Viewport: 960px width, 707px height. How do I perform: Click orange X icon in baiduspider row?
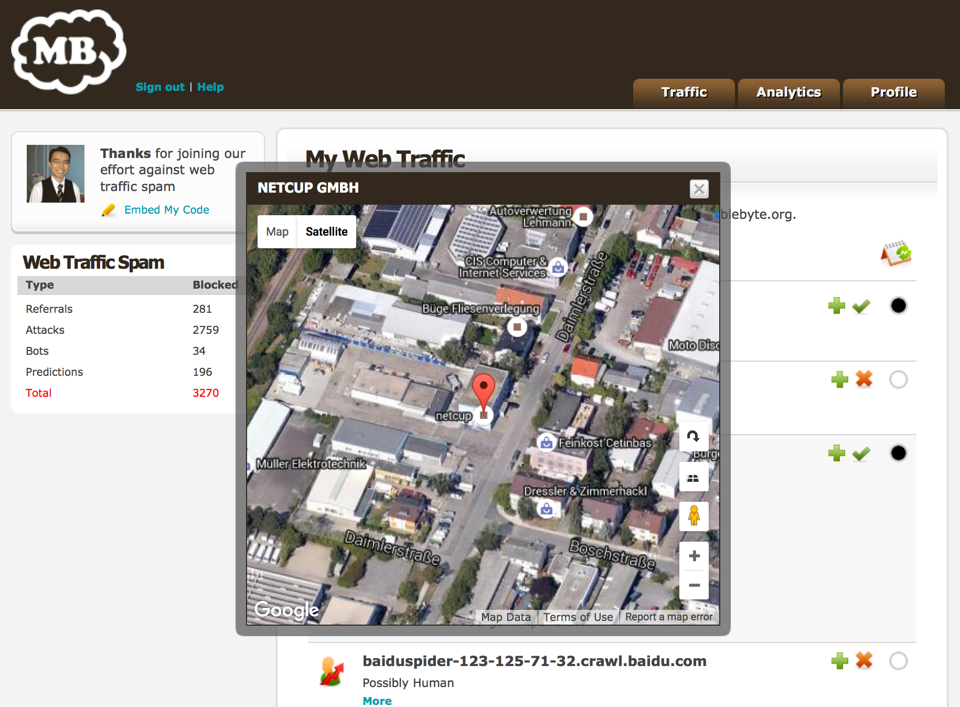click(864, 660)
